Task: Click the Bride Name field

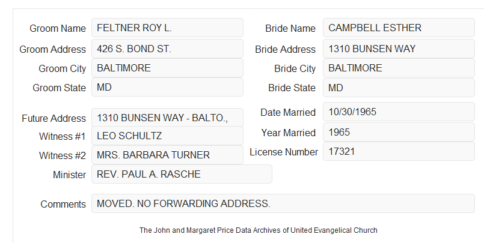Action: point(399,28)
